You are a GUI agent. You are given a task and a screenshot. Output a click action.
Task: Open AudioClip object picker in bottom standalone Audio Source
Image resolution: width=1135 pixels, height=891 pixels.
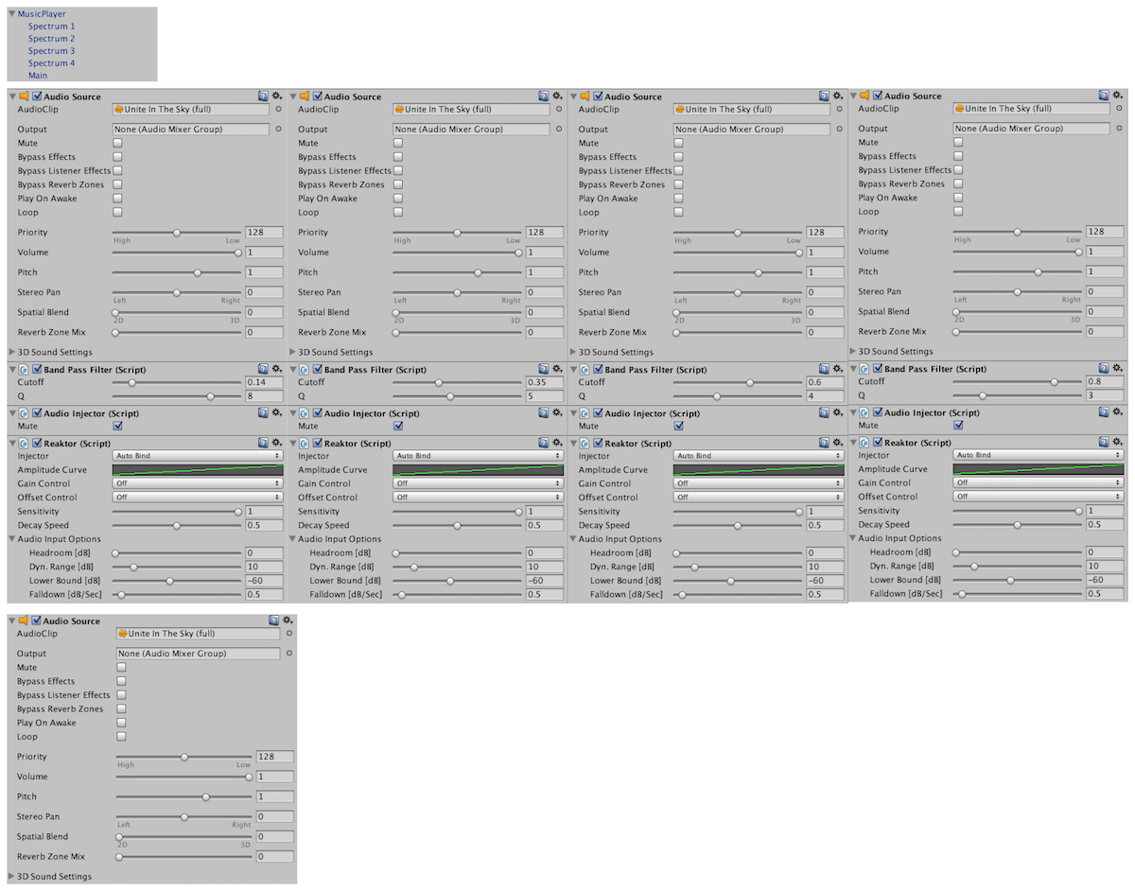[x=288, y=634]
